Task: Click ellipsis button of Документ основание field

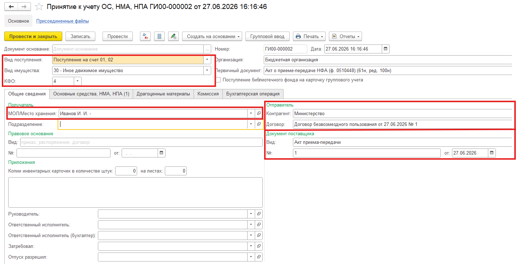Action: [207, 49]
